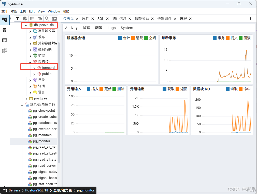This screenshot has height=194, width=257.
Task: Open the Logs dashboard sub-tab
Action: click(112, 28)
